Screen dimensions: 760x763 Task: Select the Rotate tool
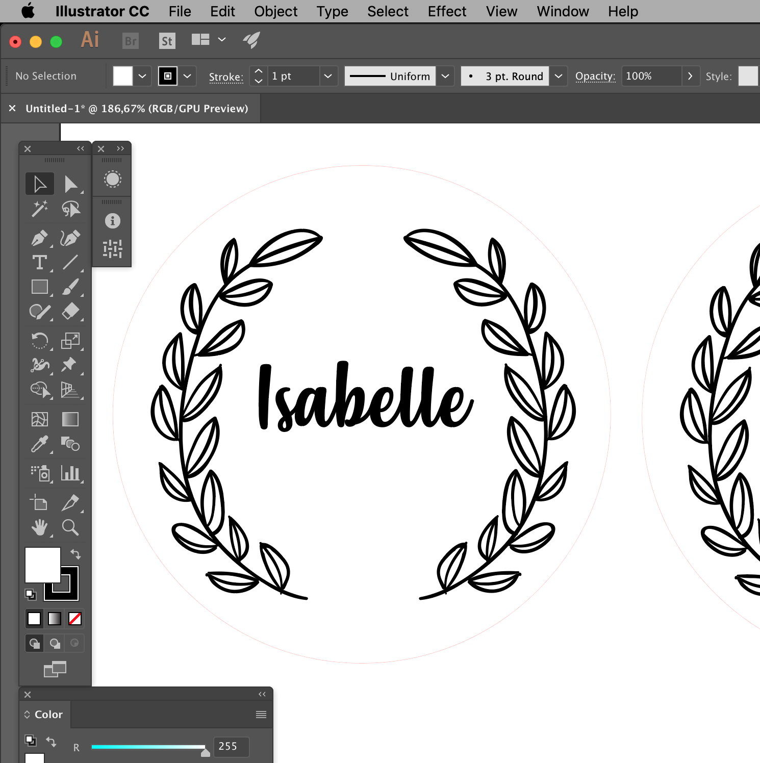point(40,340)
